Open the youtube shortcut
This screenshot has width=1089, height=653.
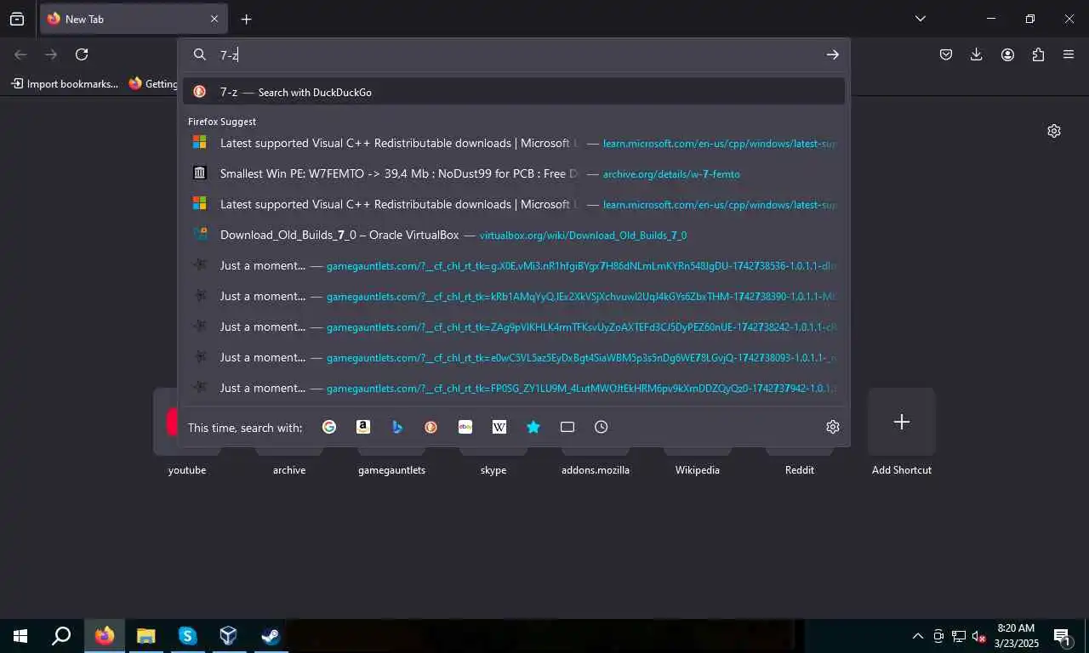pos(187,469)
